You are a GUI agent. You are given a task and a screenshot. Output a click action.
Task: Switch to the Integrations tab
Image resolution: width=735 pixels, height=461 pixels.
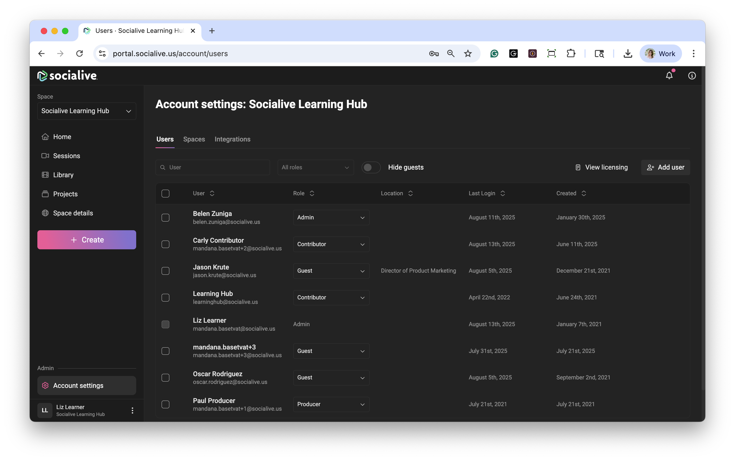[x=232, y=139]
